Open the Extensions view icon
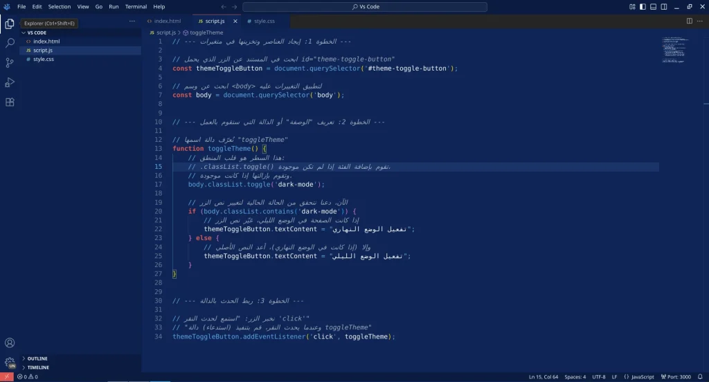 click(10, 102)
